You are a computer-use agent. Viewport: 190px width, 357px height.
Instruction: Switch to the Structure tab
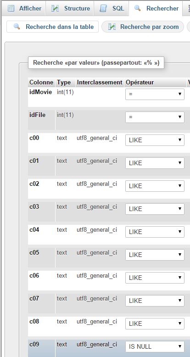tap(70, 8)
